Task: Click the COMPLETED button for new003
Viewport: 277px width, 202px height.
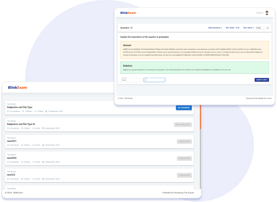Action: (184, 175)
